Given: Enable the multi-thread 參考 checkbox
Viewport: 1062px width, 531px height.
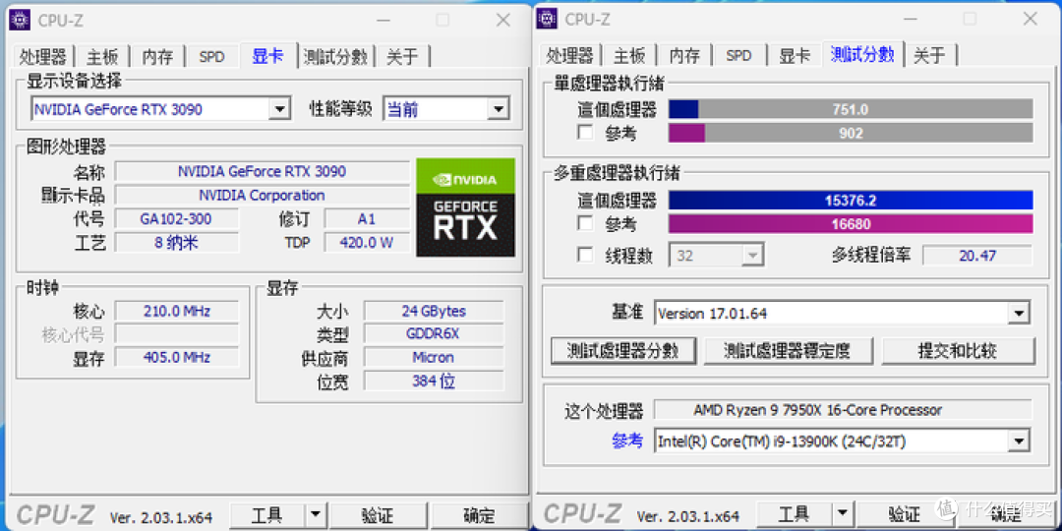Looking at the screenshot, I should tap(585, 223).
